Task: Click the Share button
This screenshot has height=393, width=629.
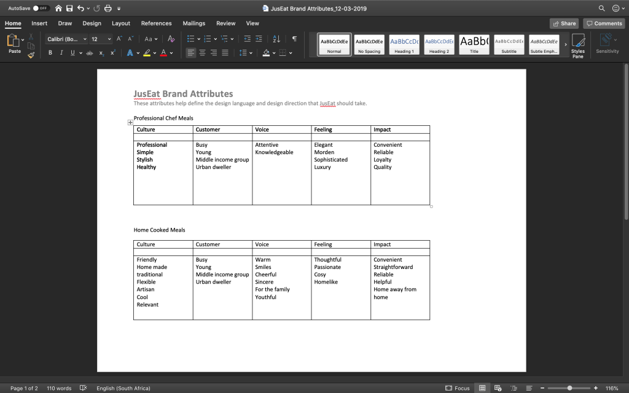Action: point(564,23)
